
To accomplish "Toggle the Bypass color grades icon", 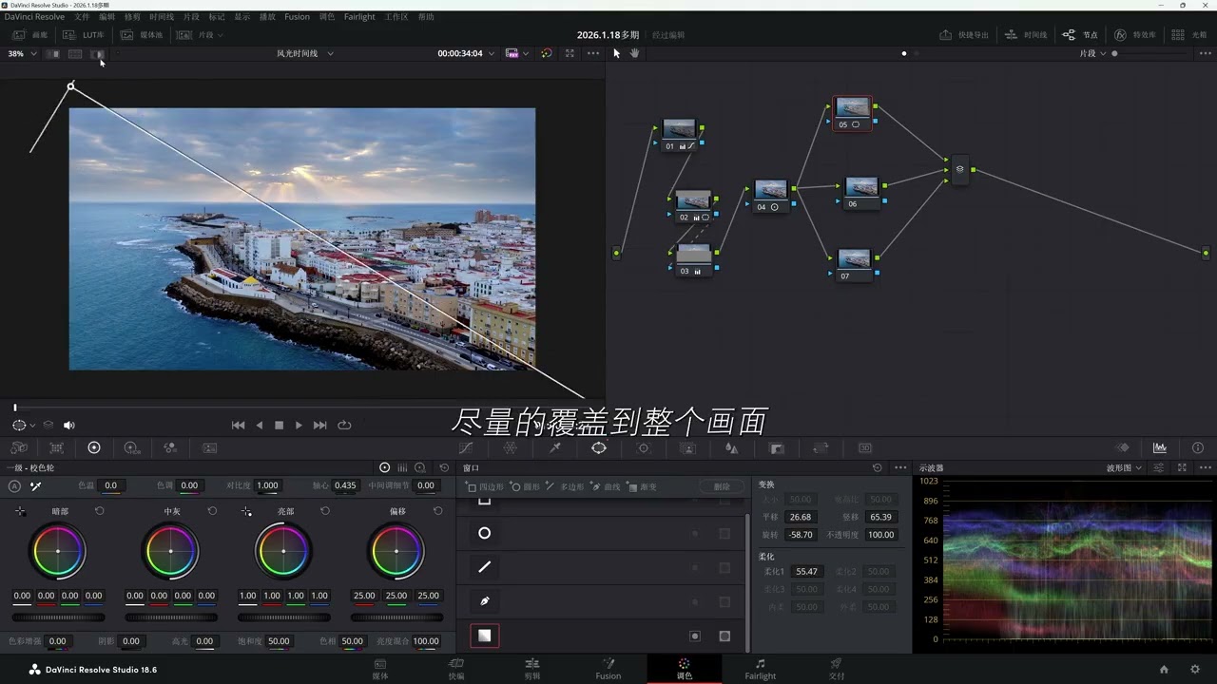I will 546,53.
